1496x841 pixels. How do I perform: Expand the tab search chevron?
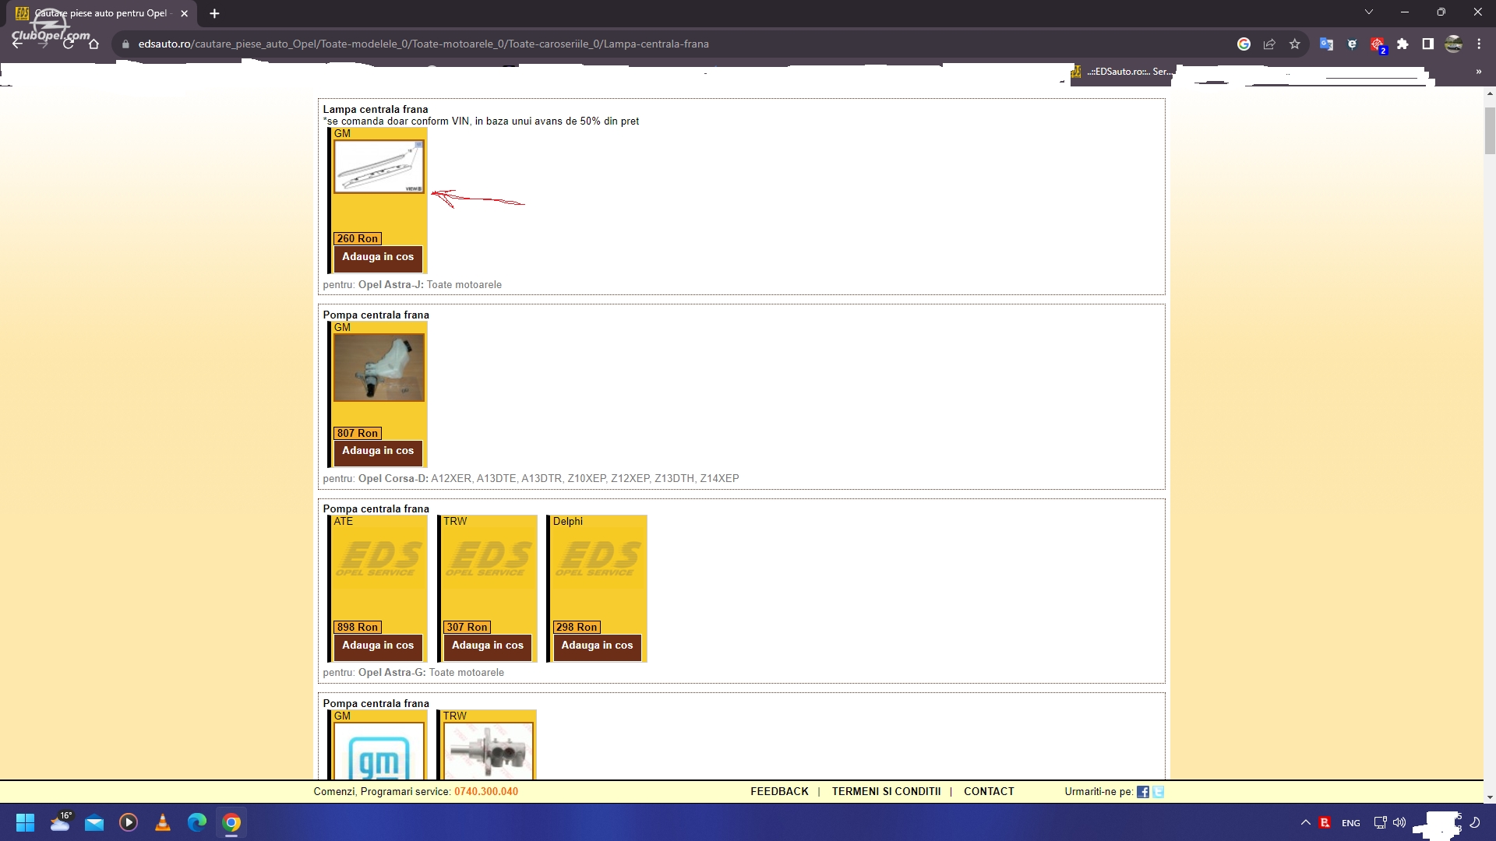click(x=1368, y=12)
